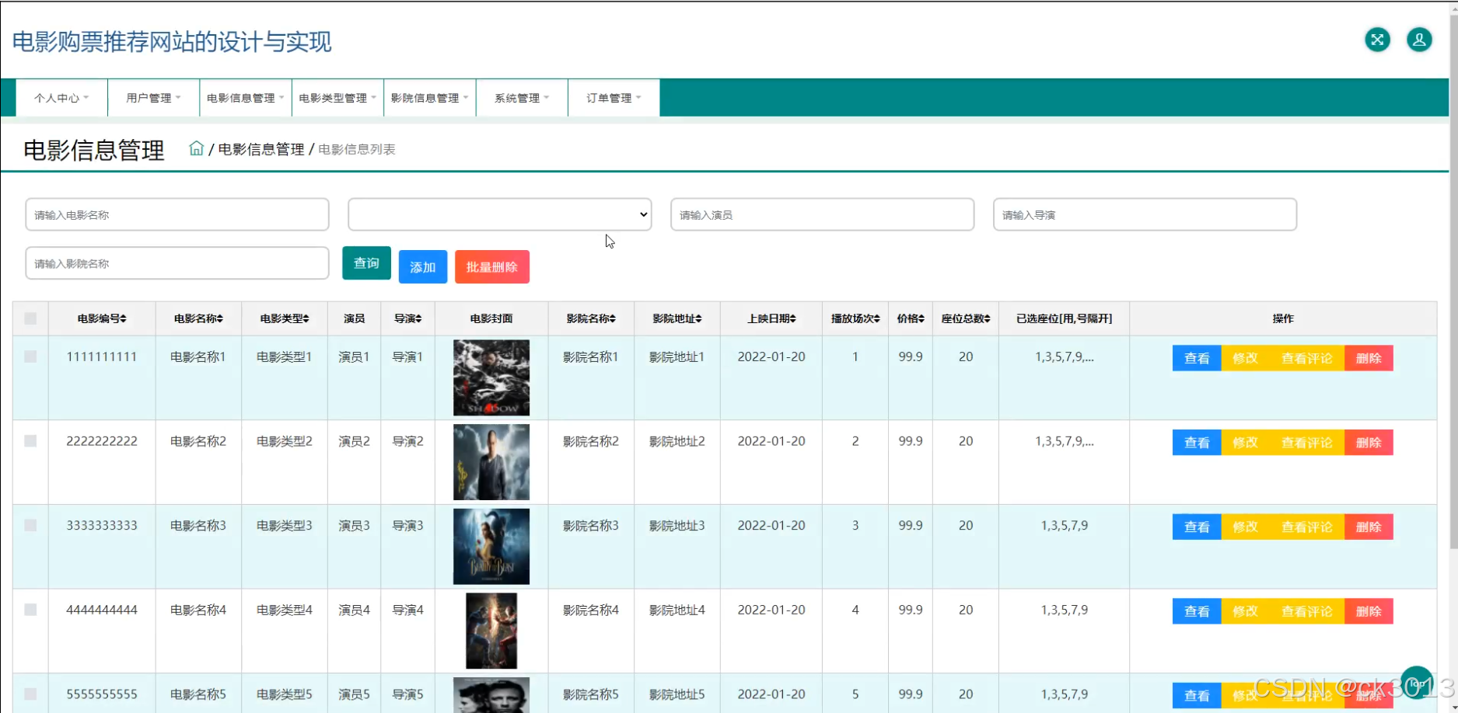
Task: Expand the 用户管理 menu
Action: [x=153, y=98]
